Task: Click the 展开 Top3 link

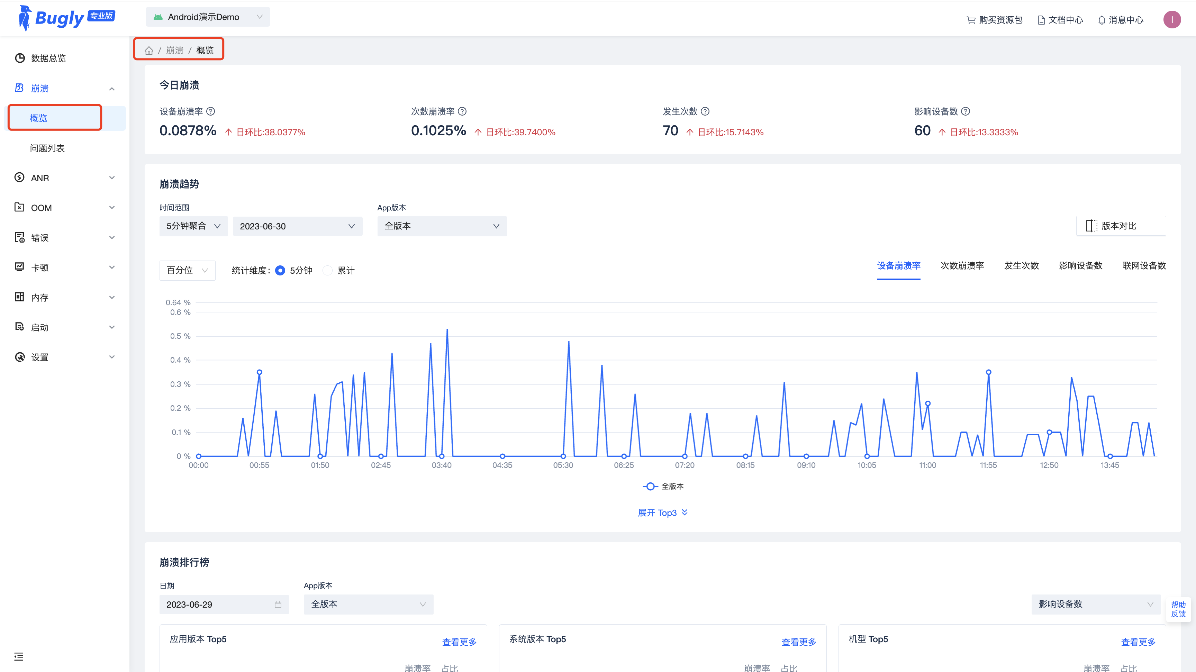Action: coord(662,513)
